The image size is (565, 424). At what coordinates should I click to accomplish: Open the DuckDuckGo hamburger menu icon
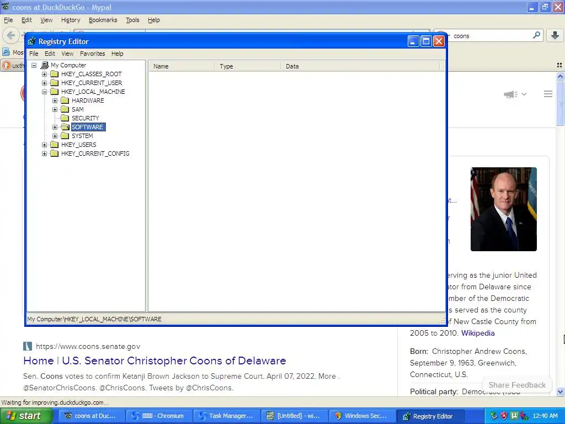548,94
